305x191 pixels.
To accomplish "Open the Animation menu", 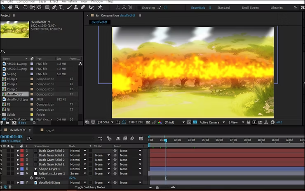I will click(x=69, y=1).
